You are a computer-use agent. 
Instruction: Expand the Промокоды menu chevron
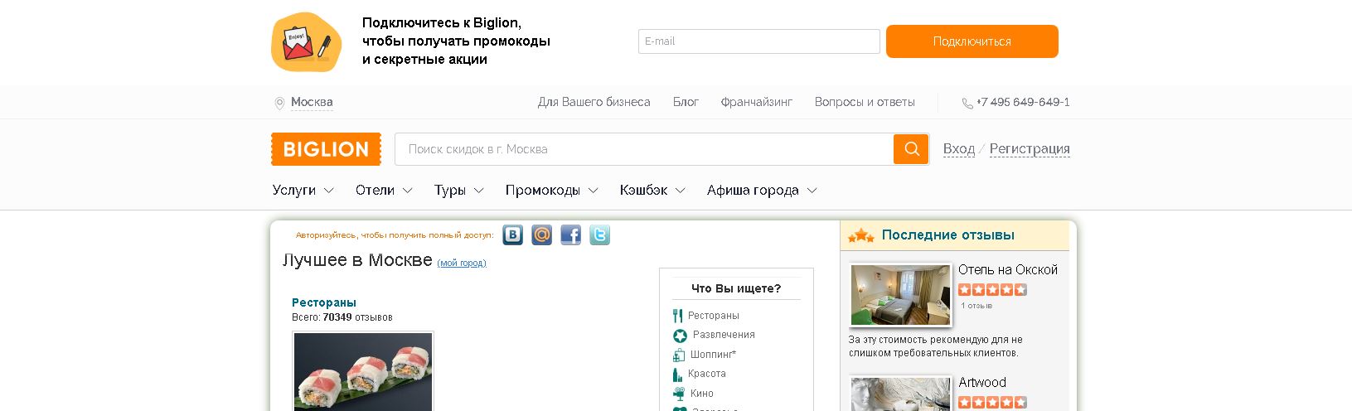[593, 191]
